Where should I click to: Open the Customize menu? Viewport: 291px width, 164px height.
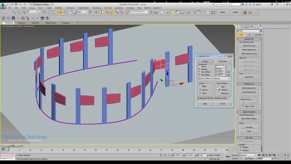pyautogui.click(x=119, y=8)
